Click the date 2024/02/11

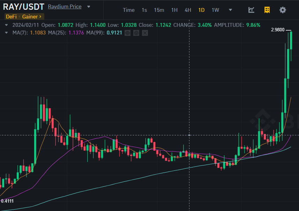26,25
